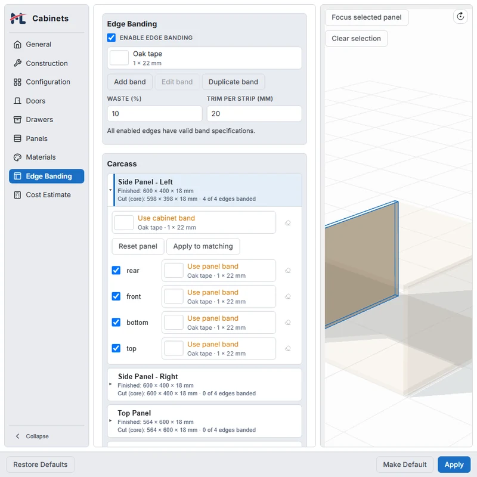
Task: Click the Focus selected panel button
Action: [367, 17]
